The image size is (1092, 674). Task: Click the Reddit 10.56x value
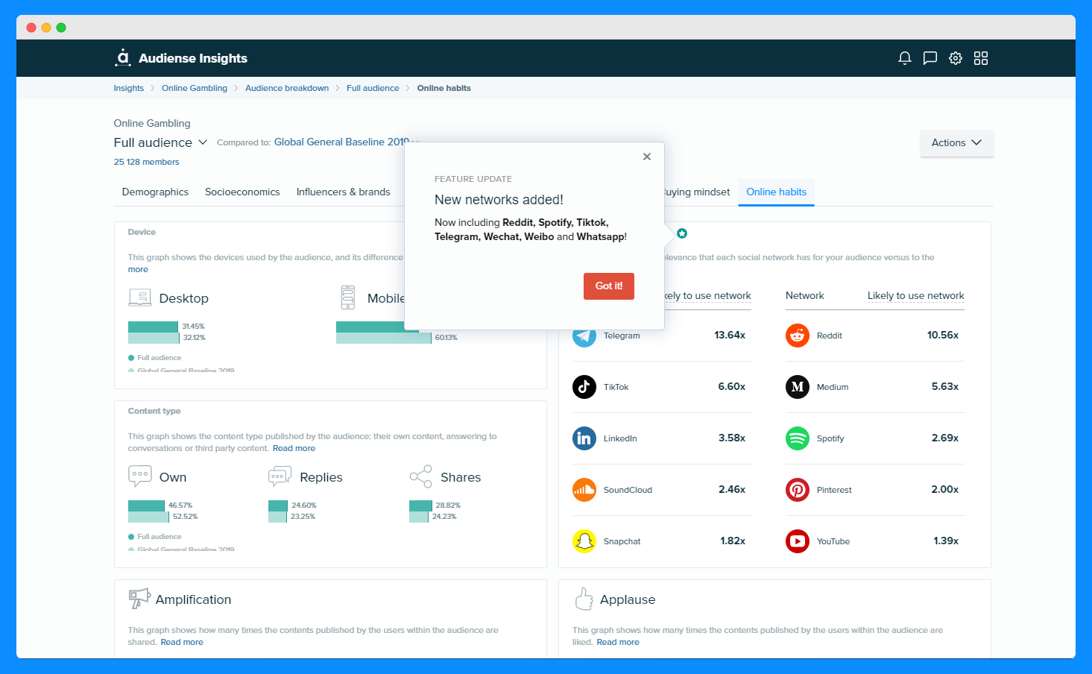click(x=943, y=335)
